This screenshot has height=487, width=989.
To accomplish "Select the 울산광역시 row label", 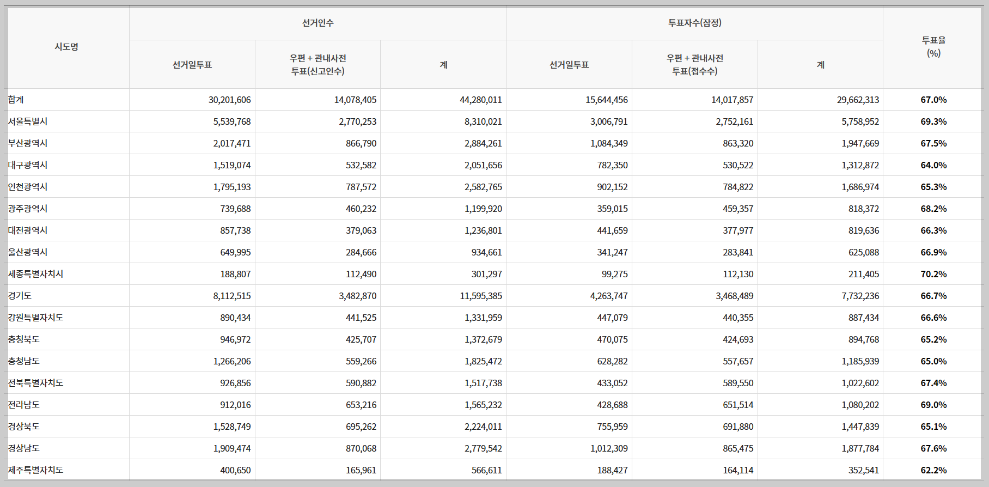I will 28,252.
